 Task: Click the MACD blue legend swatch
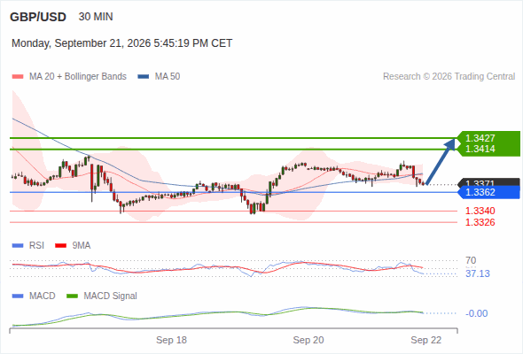(18, 296)
